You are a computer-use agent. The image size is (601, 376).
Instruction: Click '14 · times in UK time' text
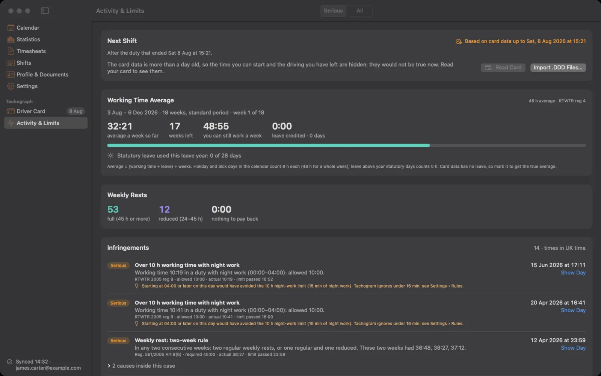point(559,248)
